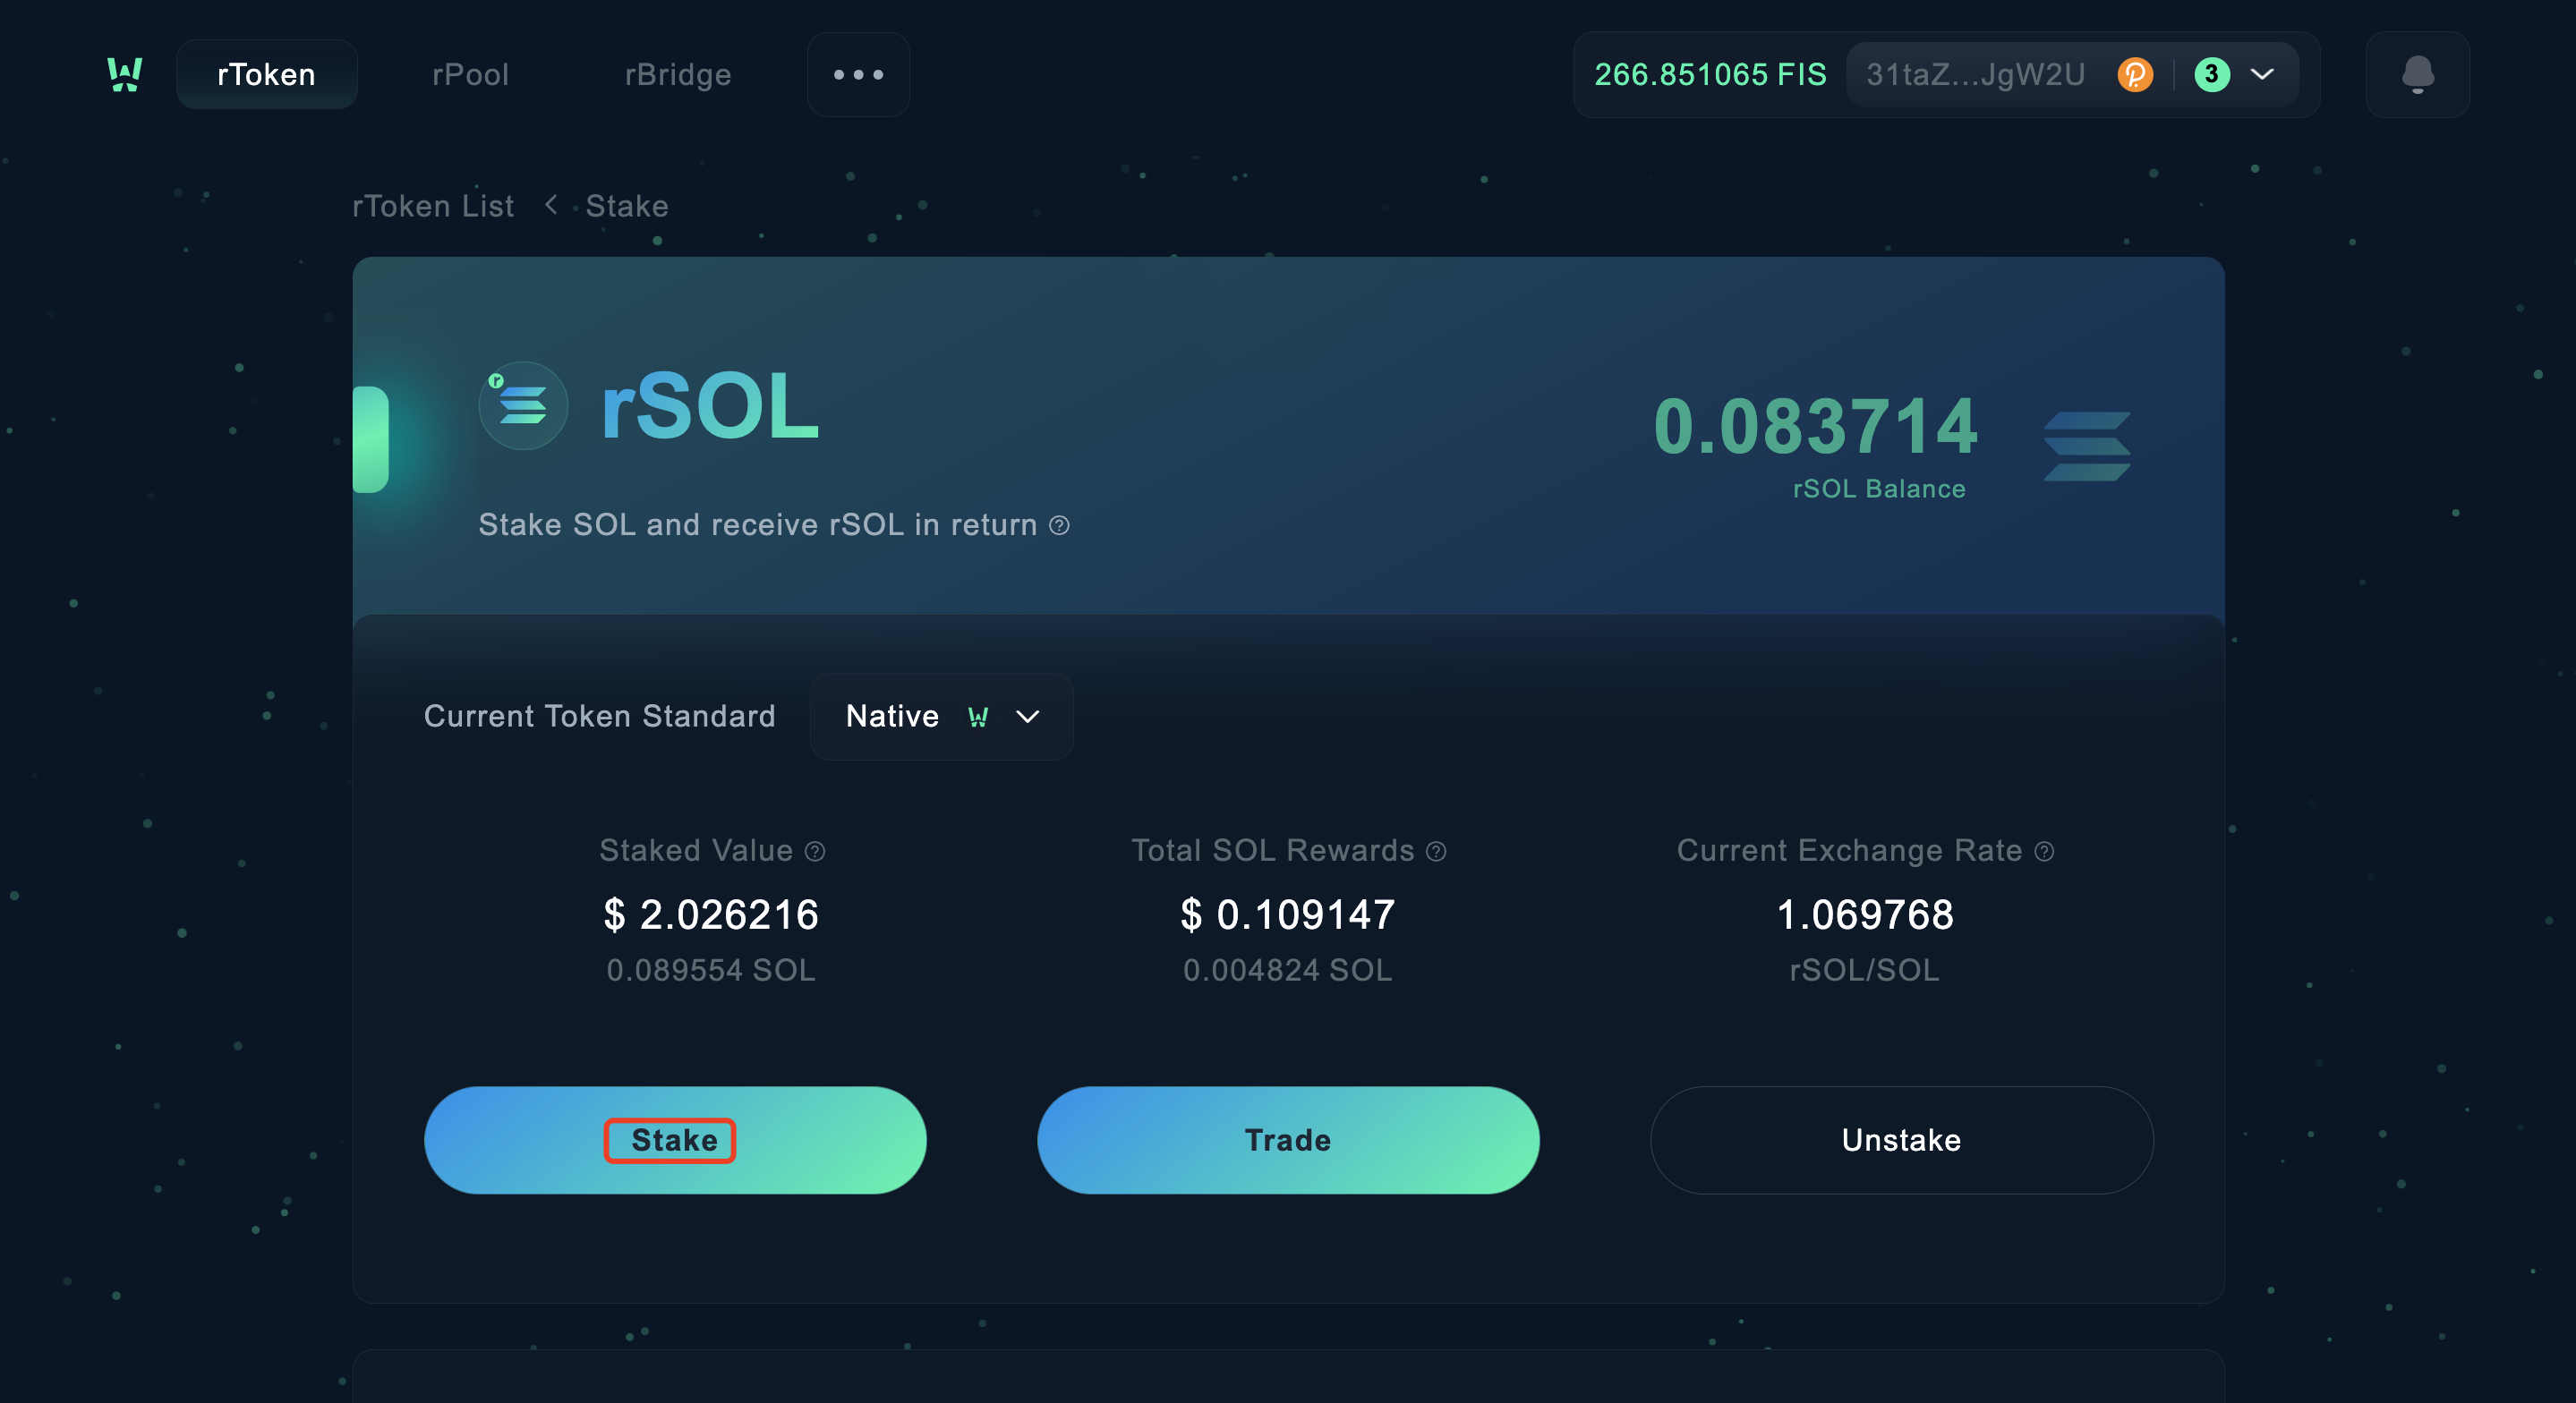The width and height of the screenshot is (2576, 1403).
Task: Click the orange Polkadot wallet icon
Action: tap(2134, 75)
